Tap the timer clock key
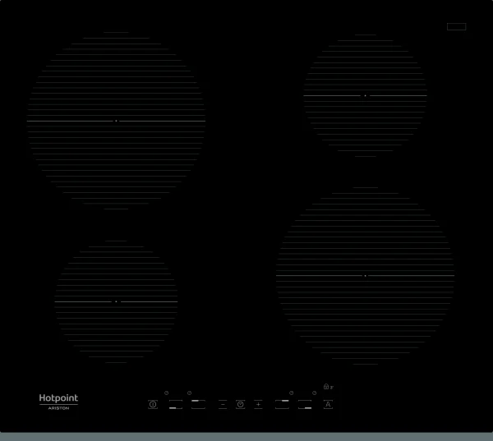Image resolution: width=493 pixels, height=441 pixels. coord(241,404)
